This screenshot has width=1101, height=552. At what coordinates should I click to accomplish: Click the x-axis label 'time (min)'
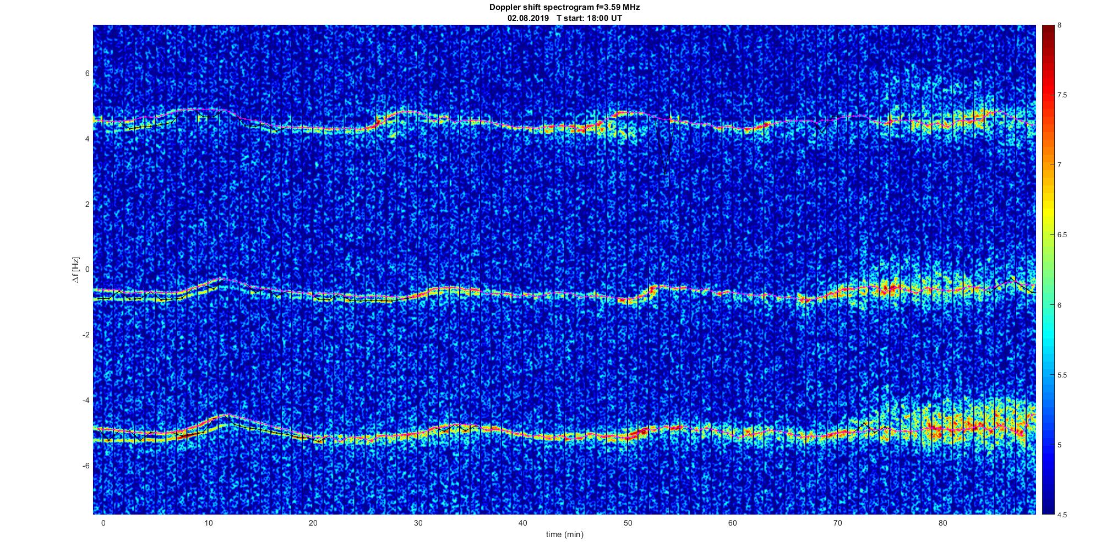point(565,534)
